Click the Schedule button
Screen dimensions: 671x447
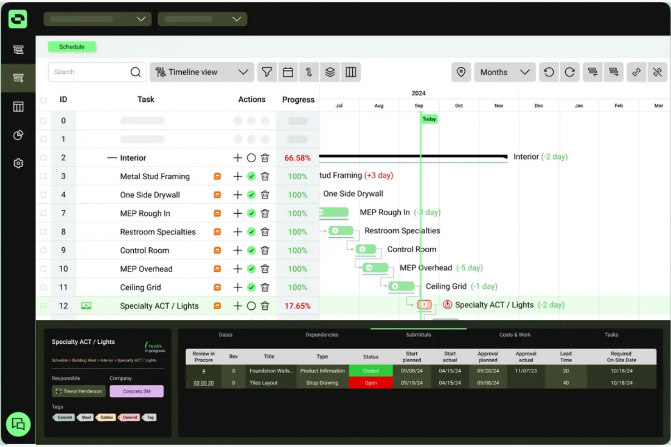[x=72, y=47]
